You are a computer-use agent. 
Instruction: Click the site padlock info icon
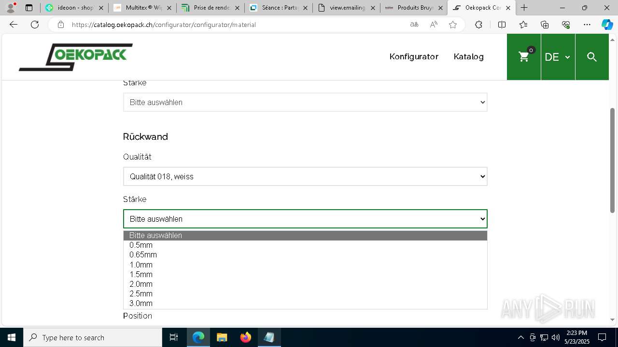61,25
